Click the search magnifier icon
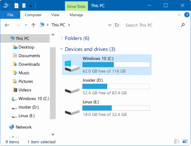This screenshot has height=146, width=191. coord(183,25)
